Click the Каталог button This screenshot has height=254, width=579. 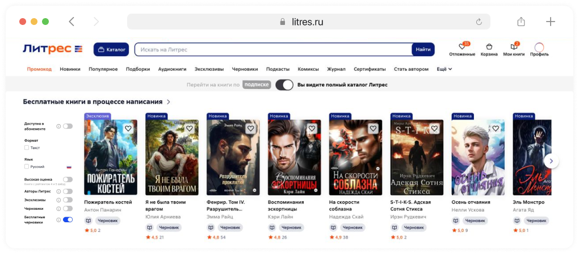point(111,49)
